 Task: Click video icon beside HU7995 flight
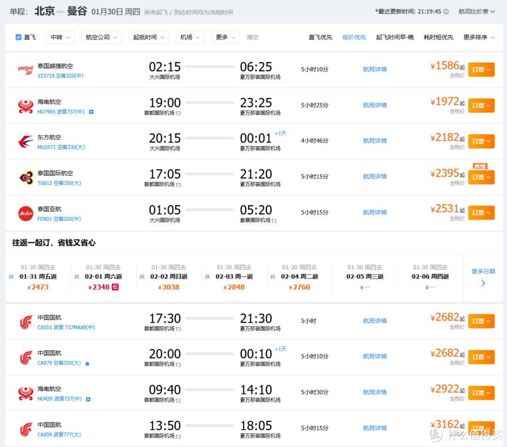pos(91,112)
